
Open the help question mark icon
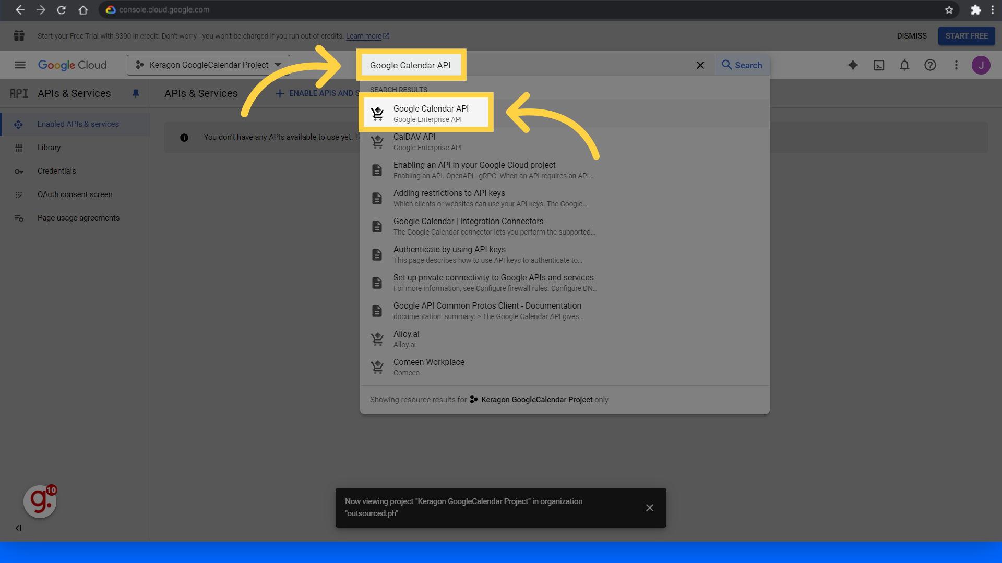pos(930,65)
